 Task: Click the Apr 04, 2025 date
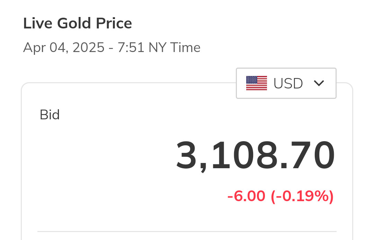(x=64, y=48)
